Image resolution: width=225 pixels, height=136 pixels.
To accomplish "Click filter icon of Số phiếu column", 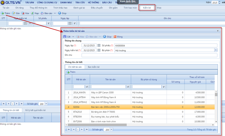I will coord(49,23).
